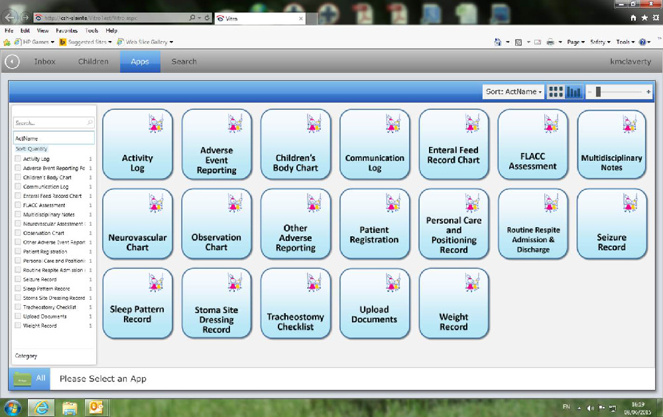Open the Inbox tab
The width and height of the screenshot is (663, 417).
45,62
